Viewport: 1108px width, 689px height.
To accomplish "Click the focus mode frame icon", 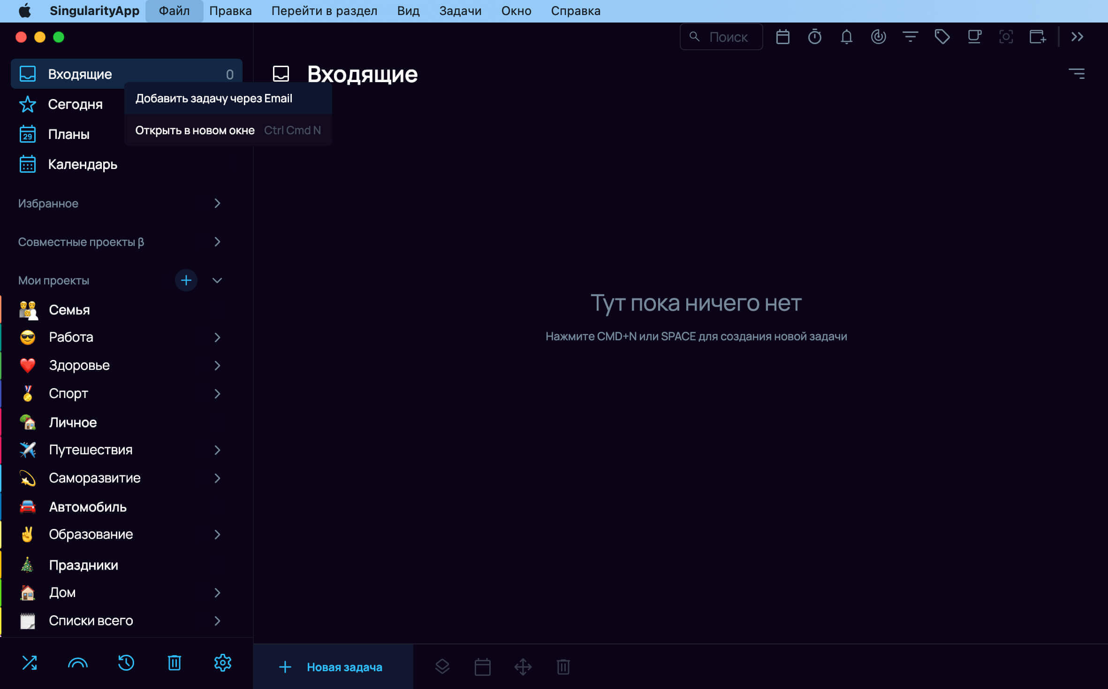I will [x=1006, y=37].
